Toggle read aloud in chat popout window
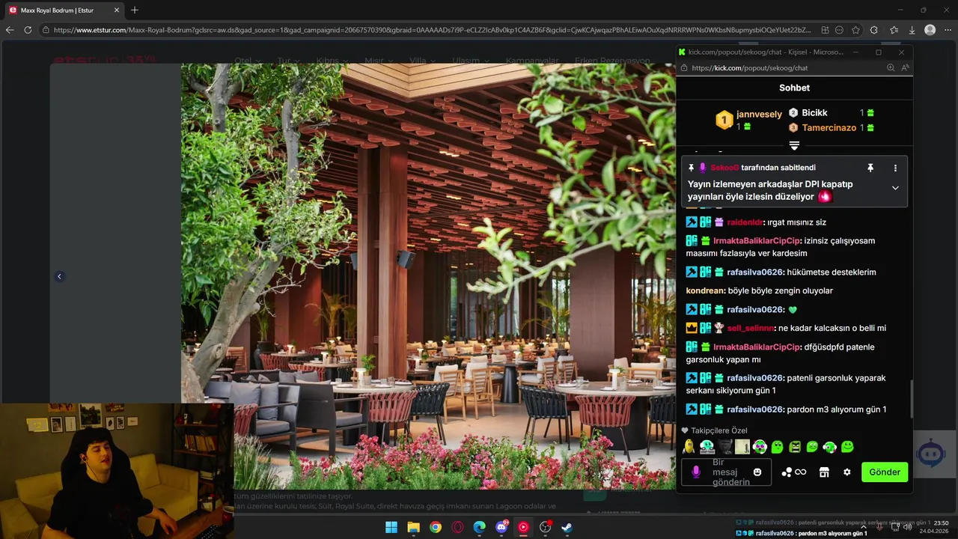Screen dimensions: 958x539 [905, 67]
